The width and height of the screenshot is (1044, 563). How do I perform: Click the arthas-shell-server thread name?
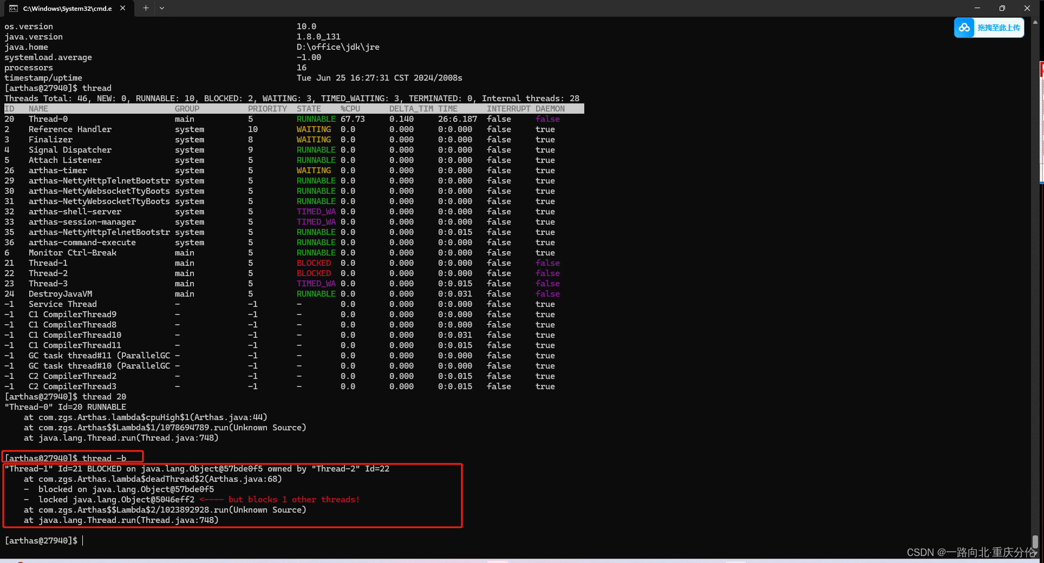[75, 212]
